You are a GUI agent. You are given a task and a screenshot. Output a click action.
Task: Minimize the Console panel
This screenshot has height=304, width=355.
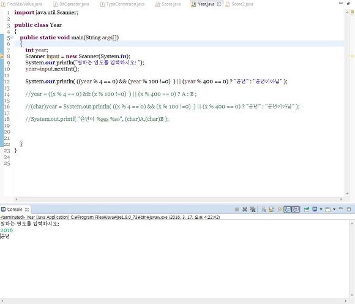click(340, 208)
